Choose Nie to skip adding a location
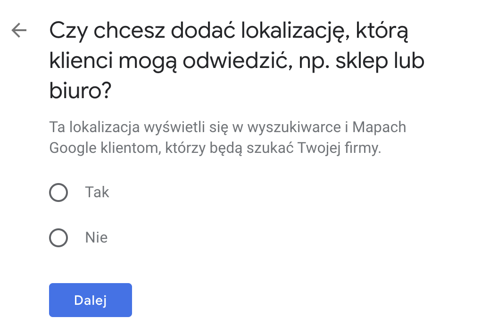The width and height of the screenshot is (481, 335). point(58,238)
